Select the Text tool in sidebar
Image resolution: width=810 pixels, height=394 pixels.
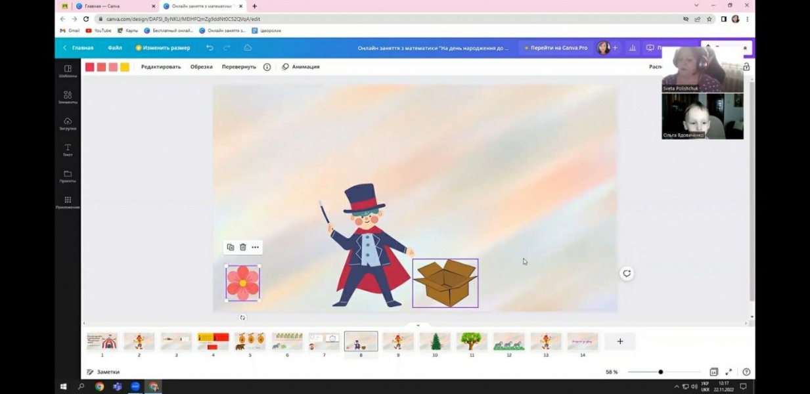(x=68, y=150)
